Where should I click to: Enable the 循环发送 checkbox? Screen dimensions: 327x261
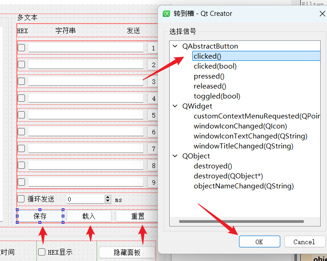[x=21, y=198]
